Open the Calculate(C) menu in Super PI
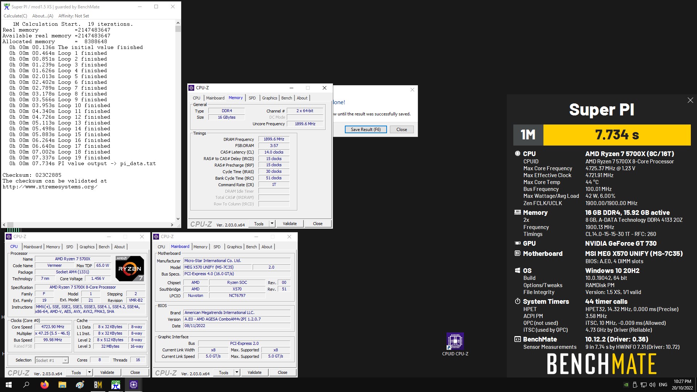 click(15, 16)
